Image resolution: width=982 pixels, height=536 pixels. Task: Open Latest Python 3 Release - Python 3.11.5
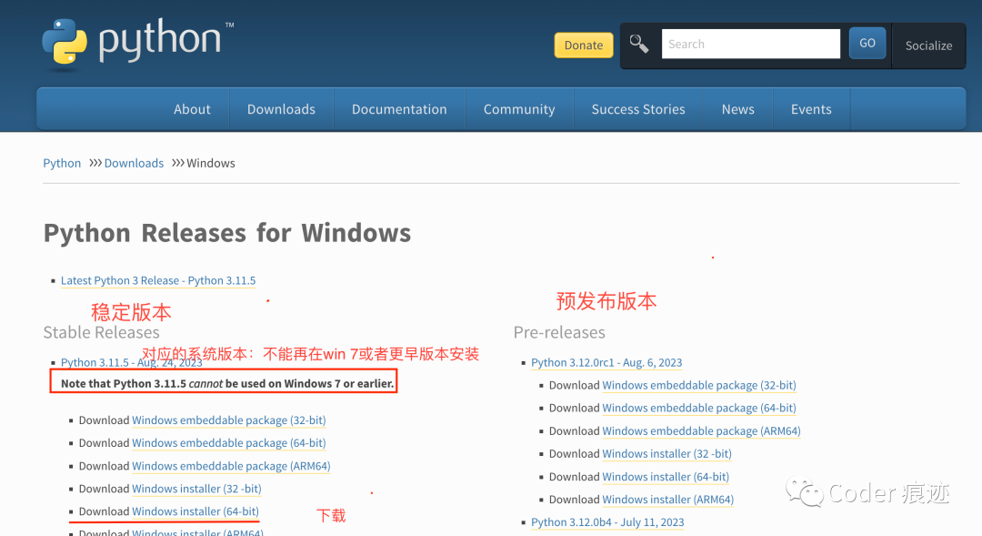point(157,280)
